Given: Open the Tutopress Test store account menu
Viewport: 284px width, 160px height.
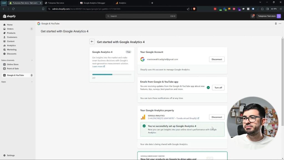Looking at the screenshot, I should (269, 16).
